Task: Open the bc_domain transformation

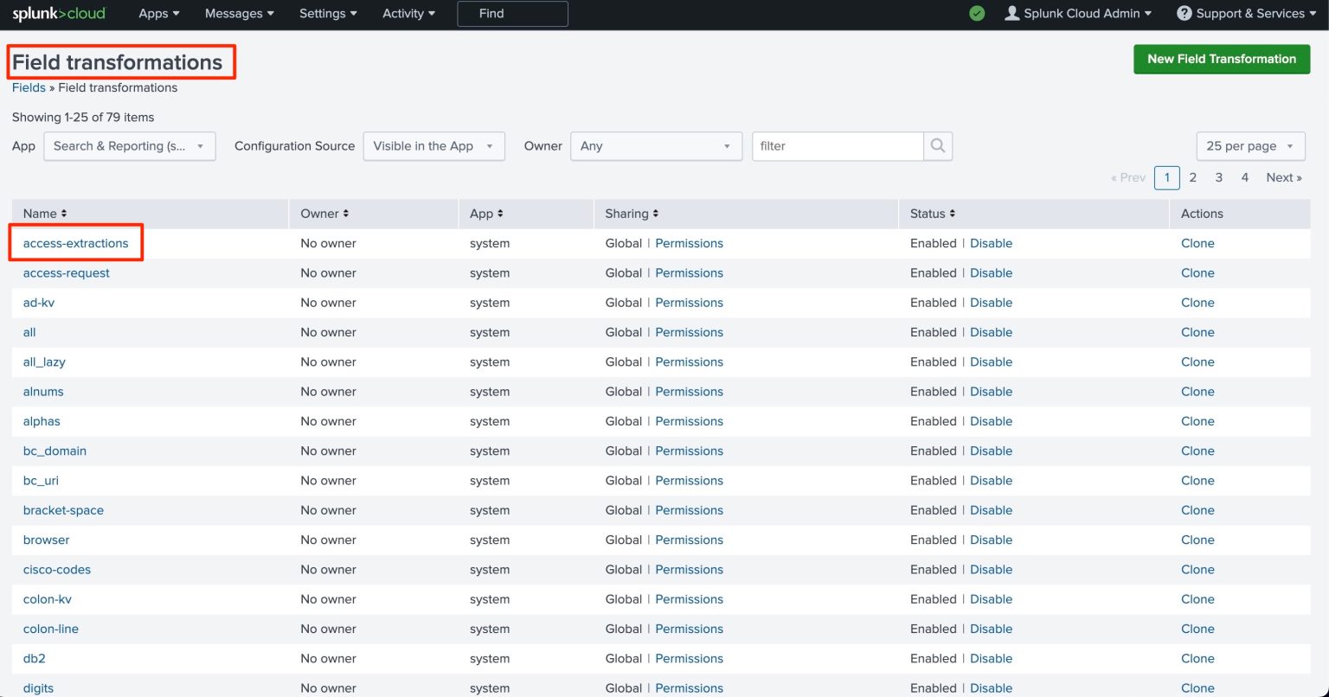Action: [x=55, y=451]
